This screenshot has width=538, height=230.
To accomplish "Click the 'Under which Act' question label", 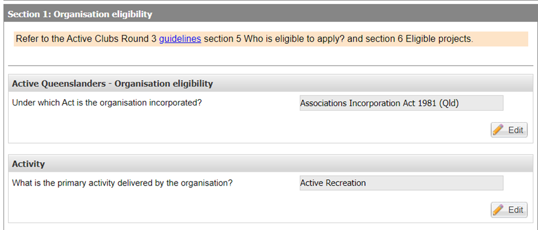I will 106,103.
